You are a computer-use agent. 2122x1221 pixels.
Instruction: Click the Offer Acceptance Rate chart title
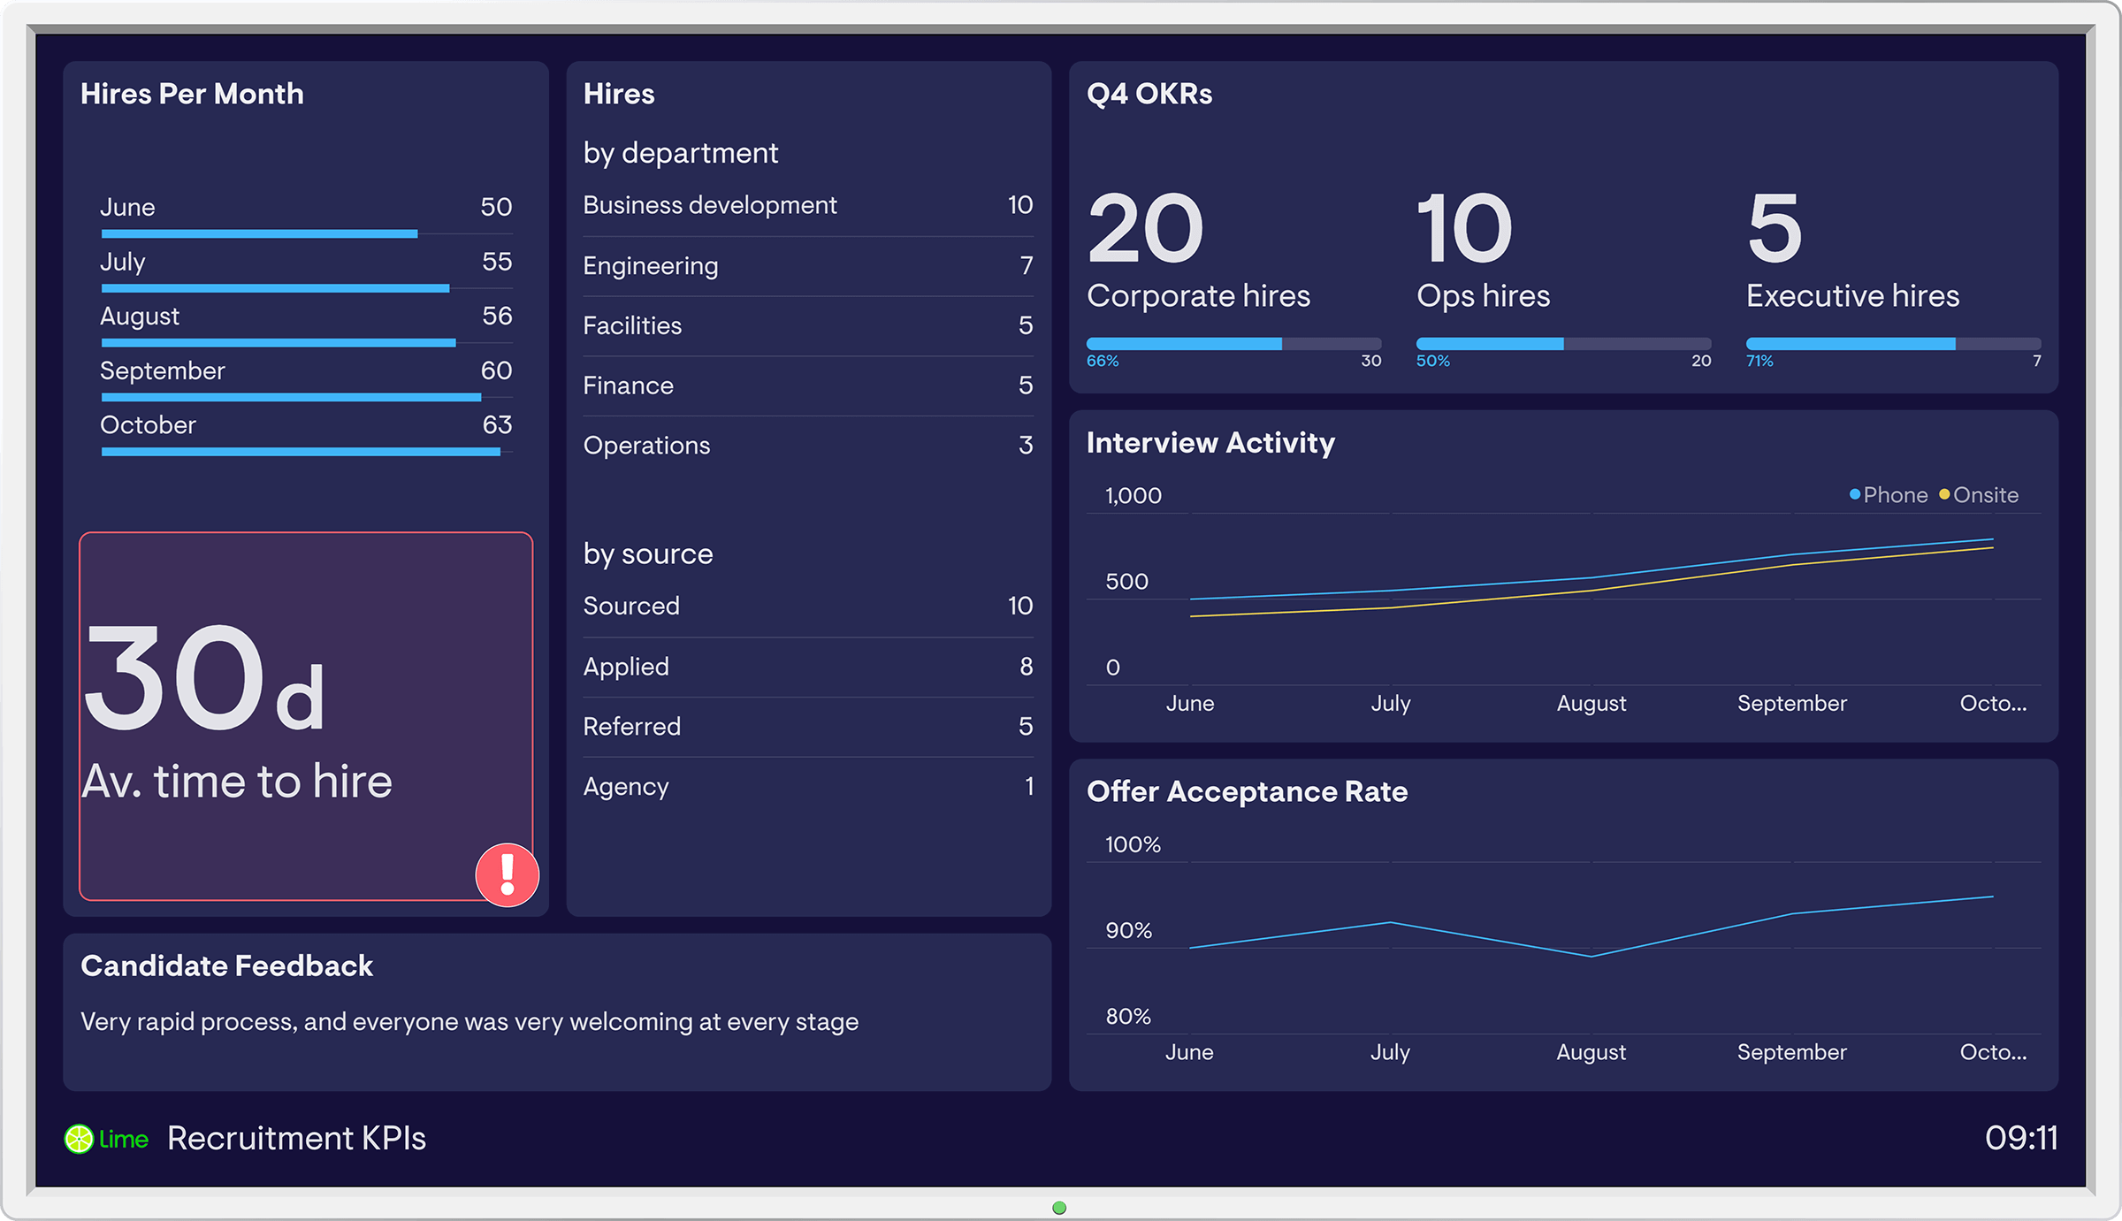coord(1247,791)
